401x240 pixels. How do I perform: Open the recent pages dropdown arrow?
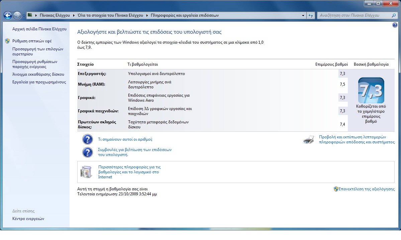point(24,16)
